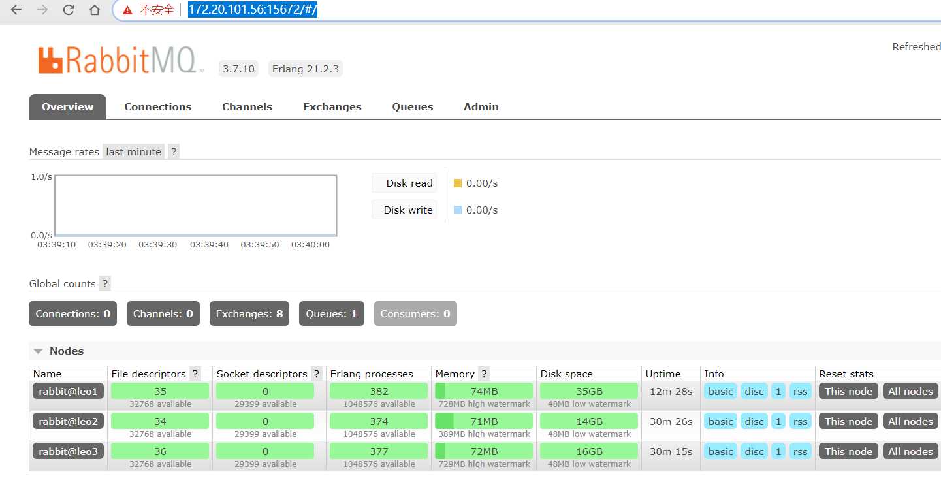Open node rabbit@leo2 details

(69, 421)
